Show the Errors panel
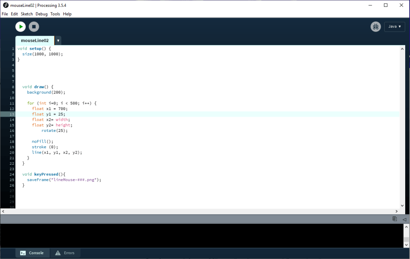 [65, 253]
